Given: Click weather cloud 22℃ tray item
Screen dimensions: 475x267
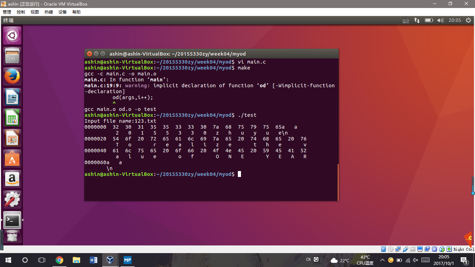Looking at the screenshot, I should tap(340, 260).
